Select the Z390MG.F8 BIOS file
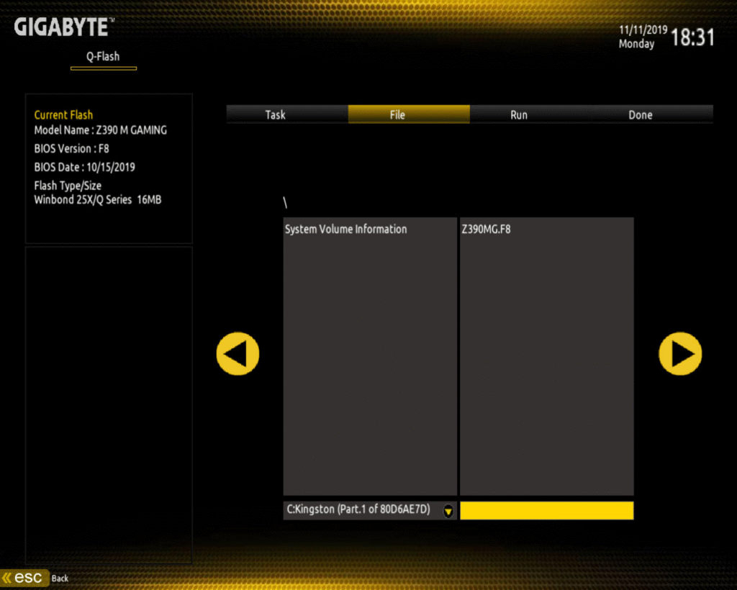This screenshot has width=737, height=590. coord(487,229)
